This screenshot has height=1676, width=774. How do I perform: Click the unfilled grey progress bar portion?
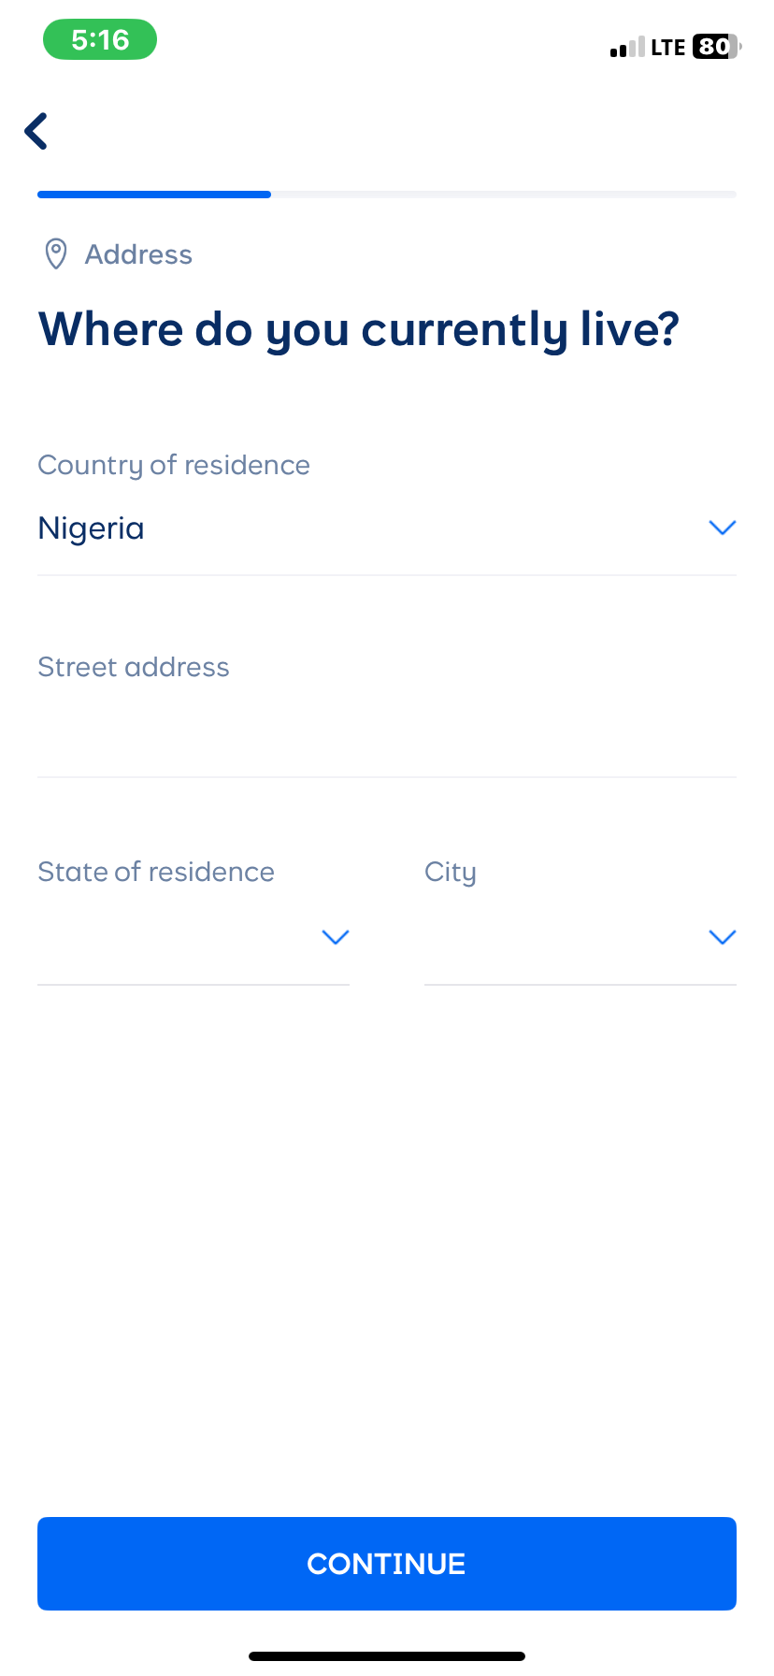click(x=503, y=195)
